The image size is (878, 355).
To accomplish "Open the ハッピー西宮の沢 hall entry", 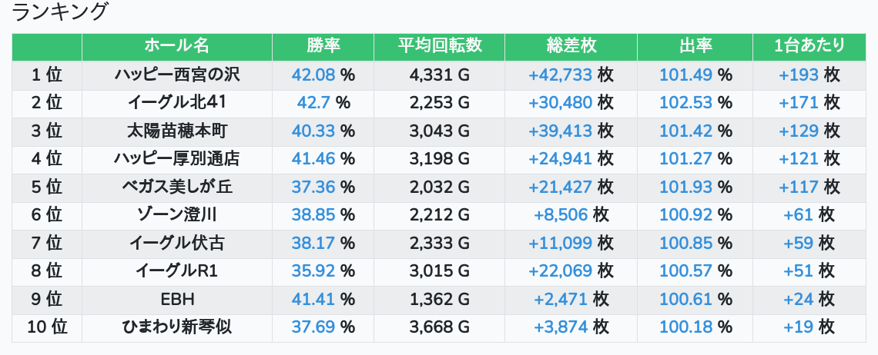I will [176, 75].
